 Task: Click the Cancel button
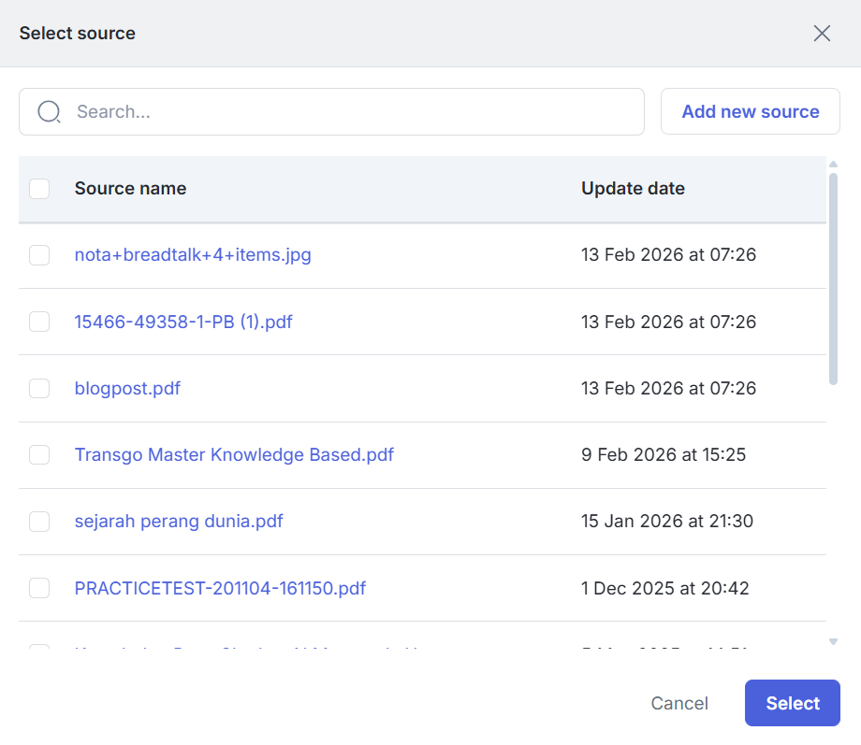tap(679, 704)
